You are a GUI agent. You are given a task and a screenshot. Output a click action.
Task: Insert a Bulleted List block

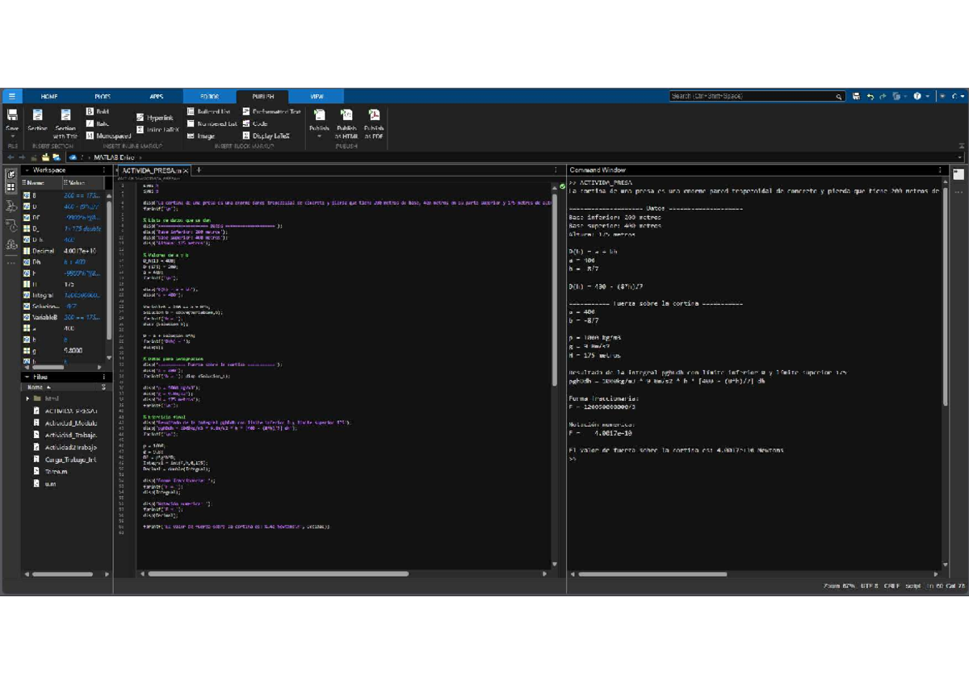pyautogui.click(x=208, y=111)
